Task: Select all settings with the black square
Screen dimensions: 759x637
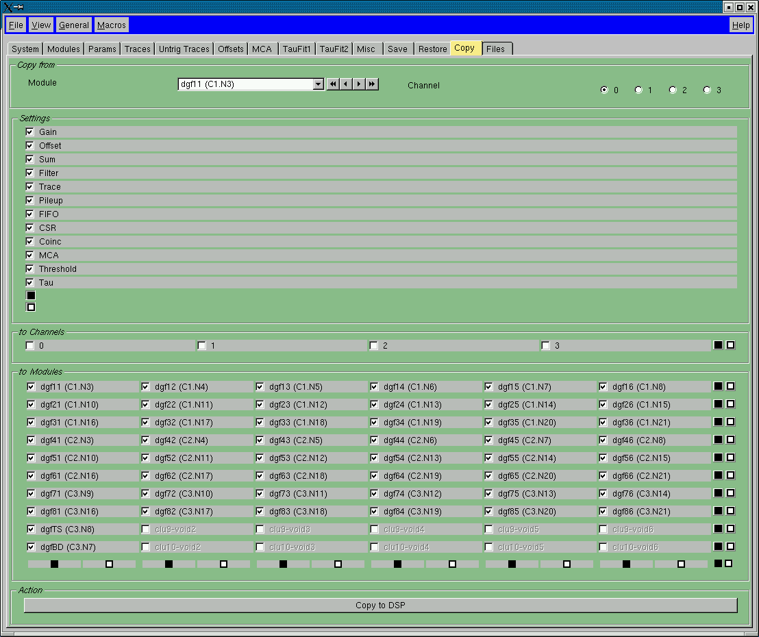Action: [31, 295]
